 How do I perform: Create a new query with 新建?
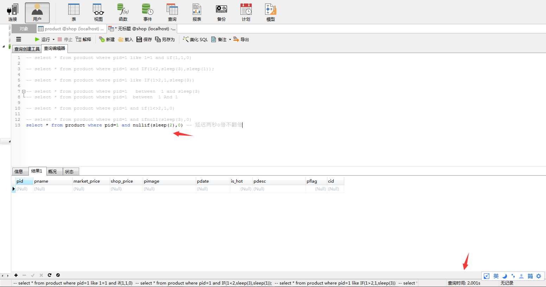pyautogui.click(x=107, y=39)
